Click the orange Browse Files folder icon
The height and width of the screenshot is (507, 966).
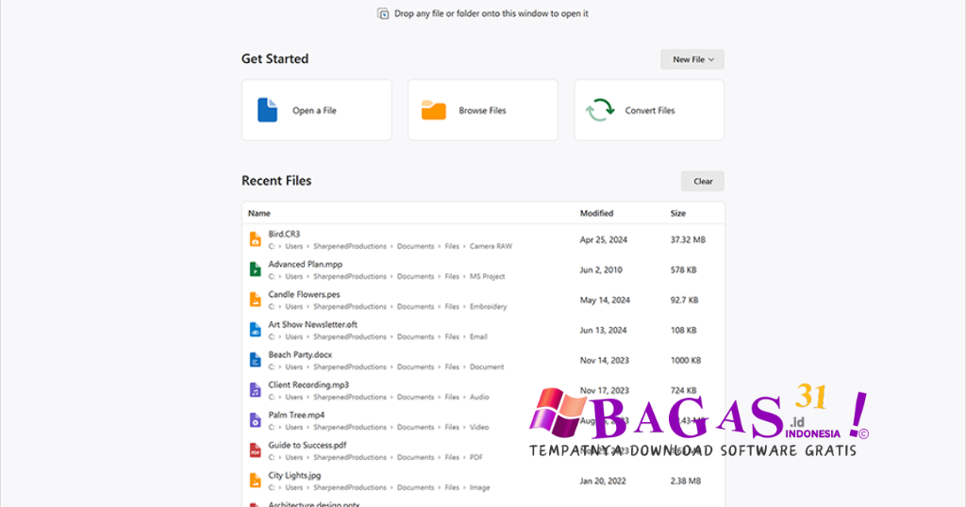(x=433, y=110)
